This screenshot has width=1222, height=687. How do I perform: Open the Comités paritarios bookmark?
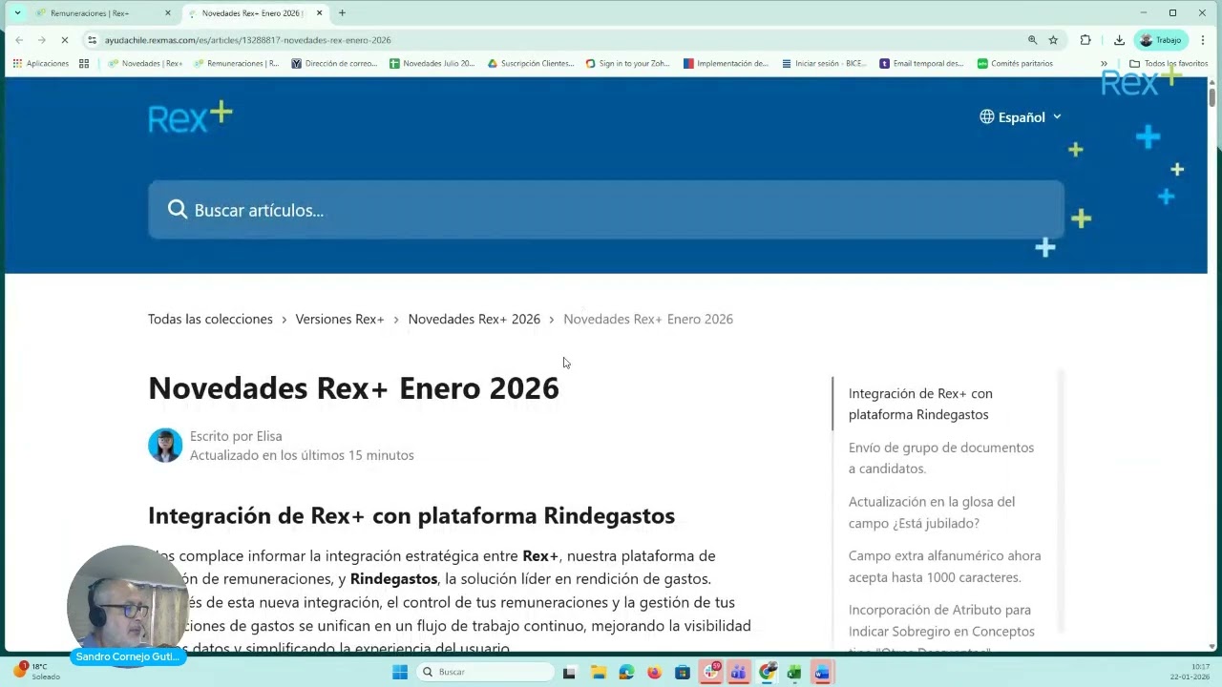(x=1015, y=64)
